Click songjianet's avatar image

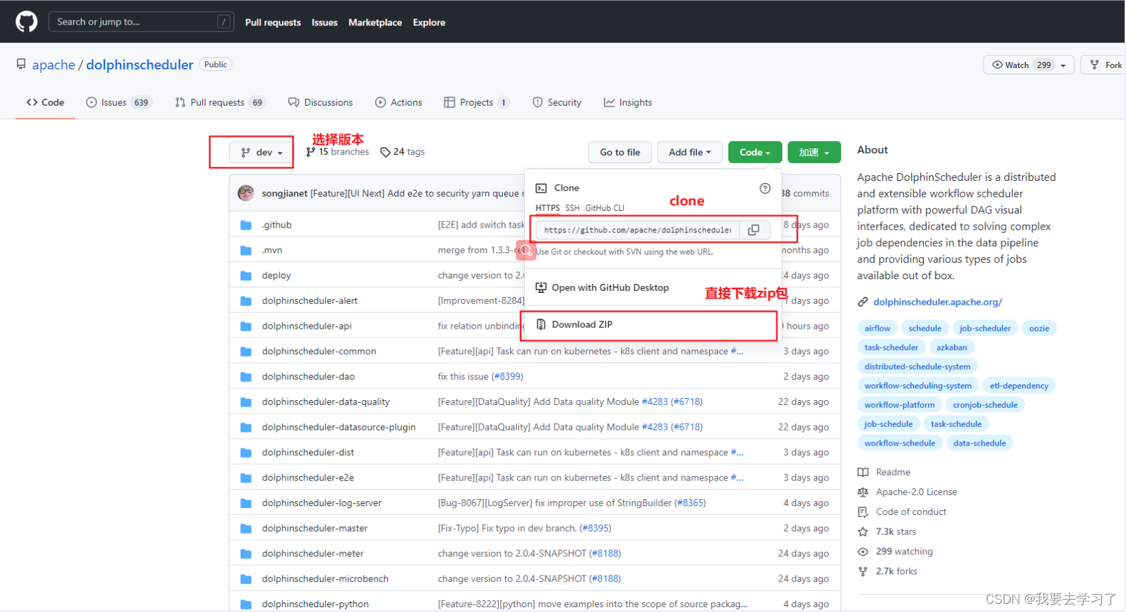pyautogui.click(x=246, y=193)
